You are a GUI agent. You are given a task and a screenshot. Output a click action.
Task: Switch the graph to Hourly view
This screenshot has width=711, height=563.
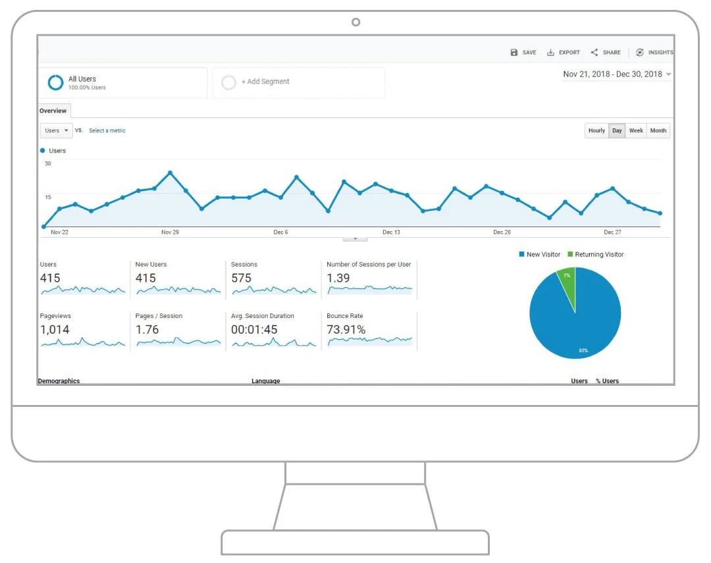(x=596, y=130)
